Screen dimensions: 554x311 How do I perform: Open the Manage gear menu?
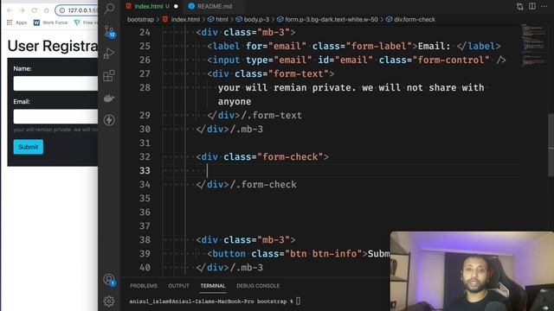[x=109, y=301]
